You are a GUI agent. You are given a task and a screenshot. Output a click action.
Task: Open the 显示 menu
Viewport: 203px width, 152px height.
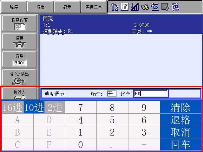pyautogui.click(x=67, y=7)
